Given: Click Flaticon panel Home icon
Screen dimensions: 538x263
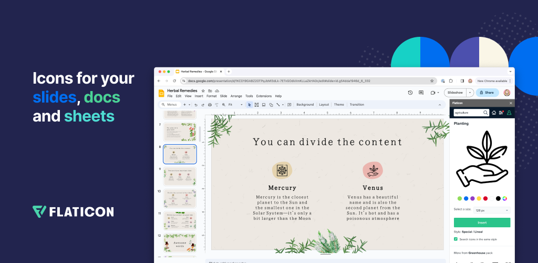Looking at the screenshot, I should pos(494,113).
